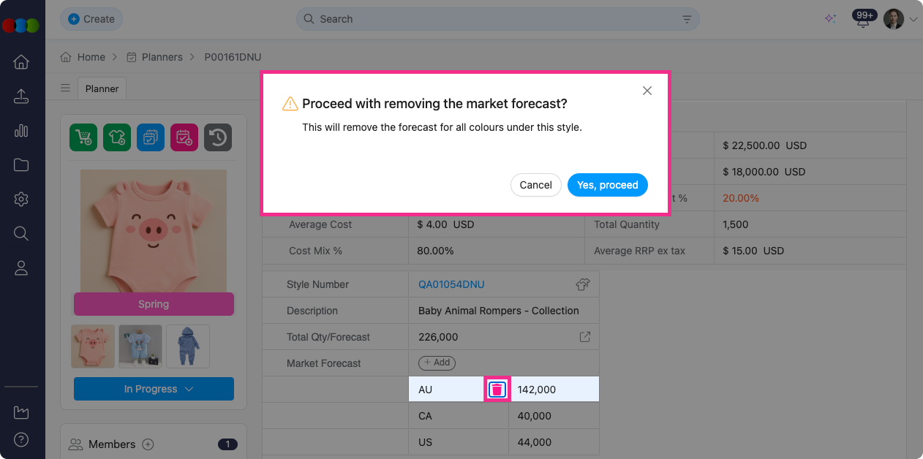923x459 pixels.
Task: Open the In Progress status dropdown
Action: (154, 389)
